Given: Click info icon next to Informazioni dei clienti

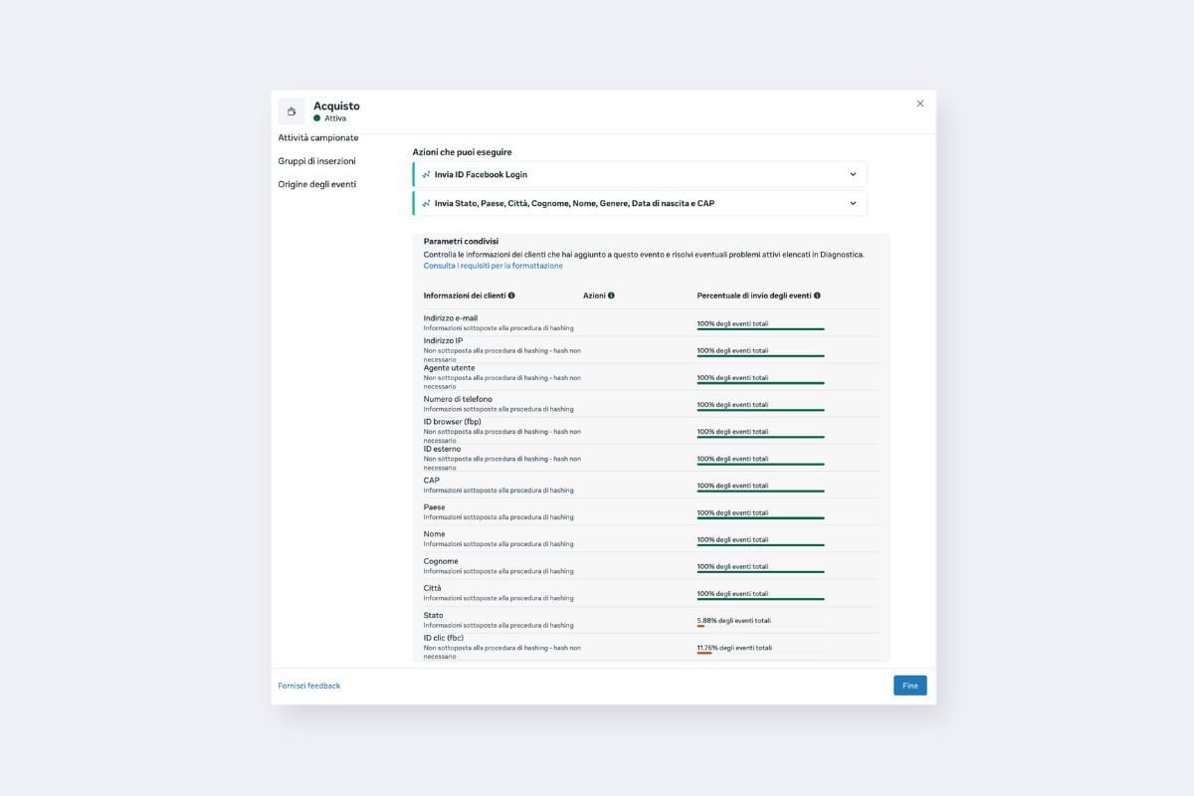Looking at the screenshot, I should 511,296.
